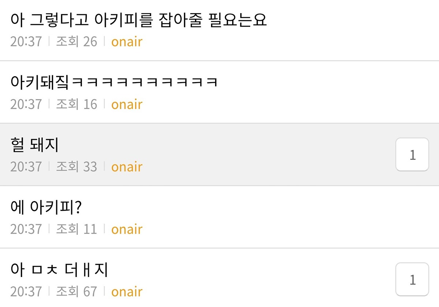Viewport: 439px width, 307px height.
Task: Open post "아 그렇다고 아키피를 잡아줄 필요는요"
Action: [x=139, y=20]
